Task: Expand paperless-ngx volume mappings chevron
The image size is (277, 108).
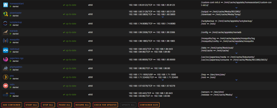Action: 236,62
